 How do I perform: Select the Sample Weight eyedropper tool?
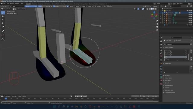point(3,31)
